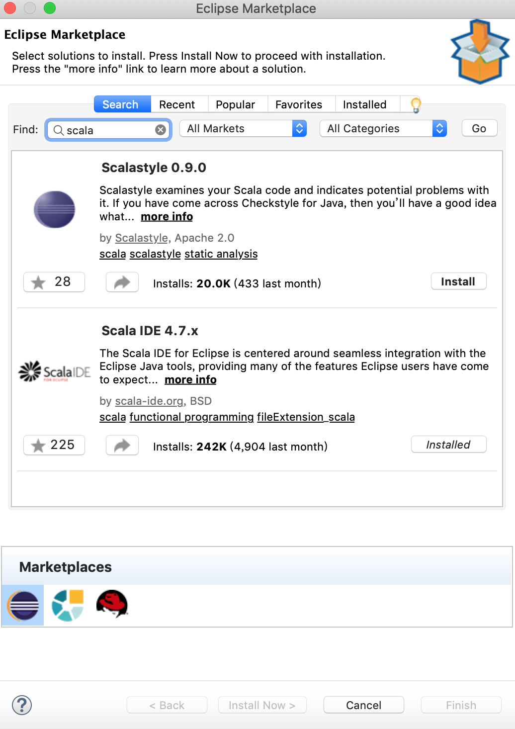Click the share arrow for Scala IDE

pyautogui.click(x=122, y=445)
